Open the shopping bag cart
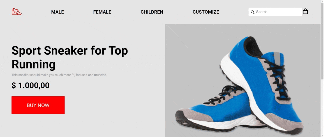The width and height of the screenshot is (324, 137). click(x=305, y=11)
